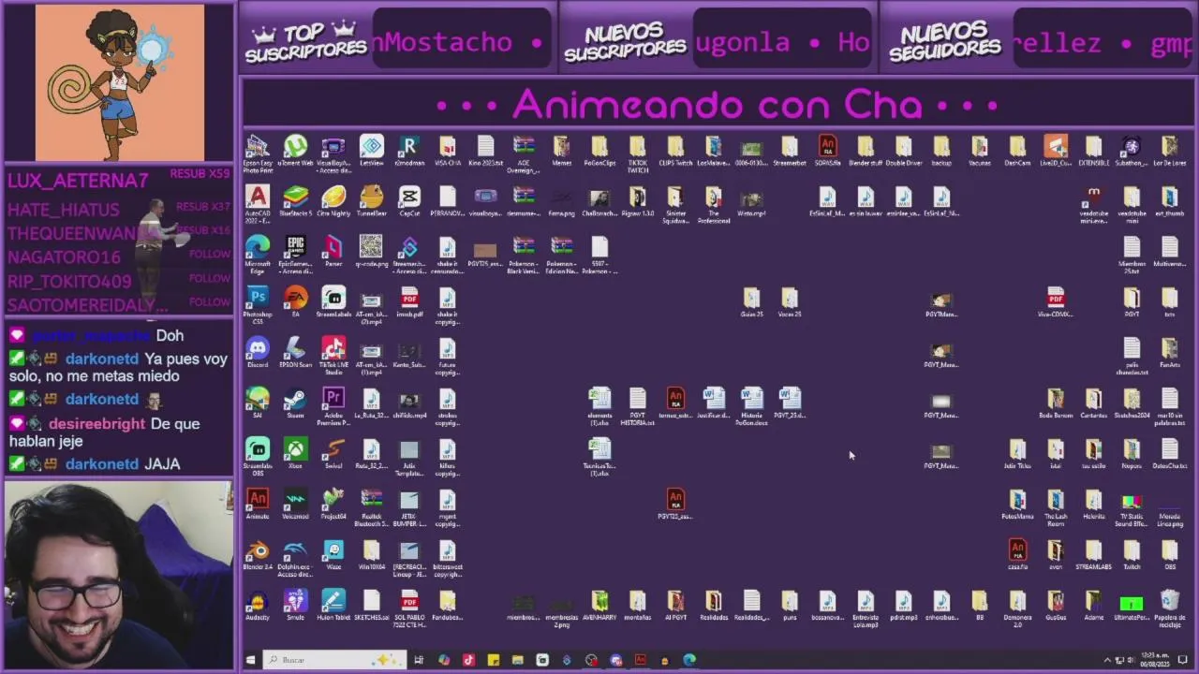Open the qr-code.png file

(x=371, y=253)
